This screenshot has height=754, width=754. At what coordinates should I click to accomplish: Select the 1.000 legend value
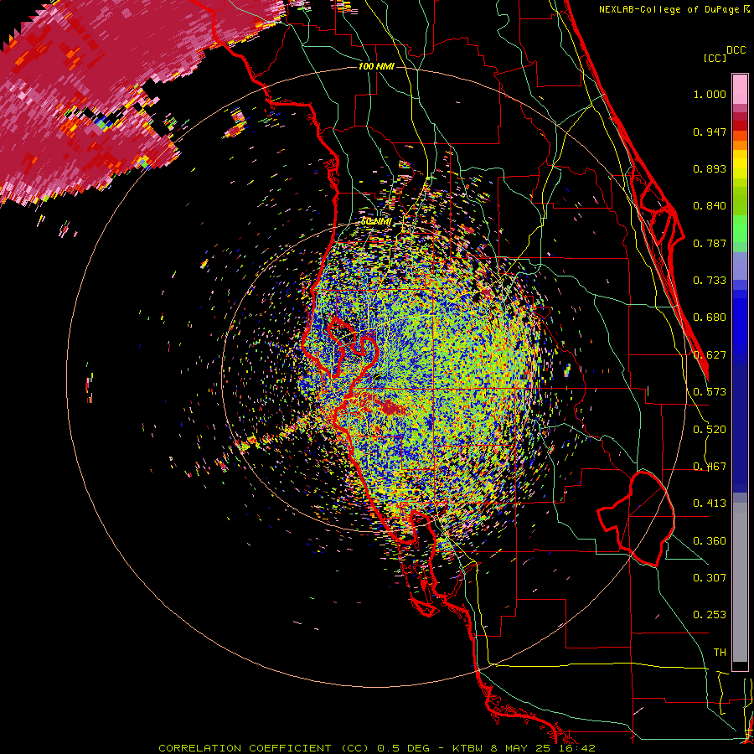pos(710,94)
